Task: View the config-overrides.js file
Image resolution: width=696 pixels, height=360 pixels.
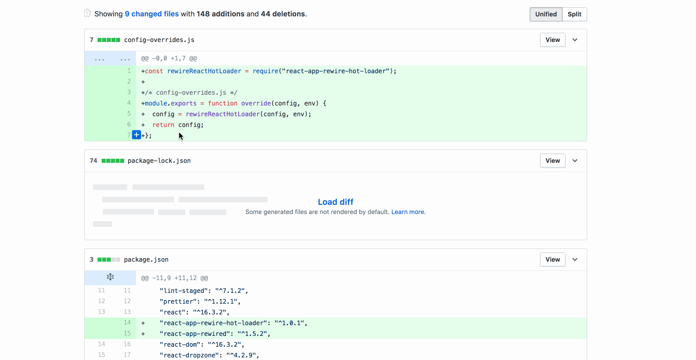Action: point(552,40)
